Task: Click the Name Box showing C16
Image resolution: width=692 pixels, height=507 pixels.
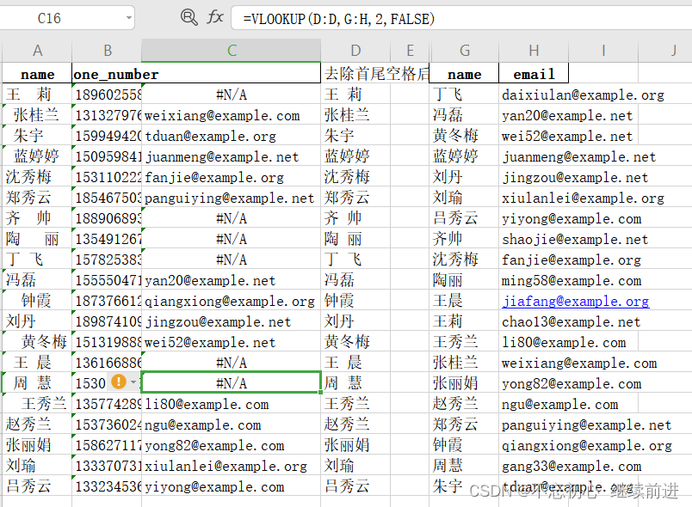Action: [66, 18]
